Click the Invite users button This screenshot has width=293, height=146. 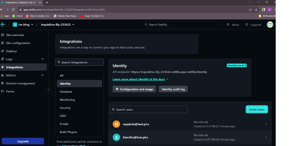click(x=257, y=109)
